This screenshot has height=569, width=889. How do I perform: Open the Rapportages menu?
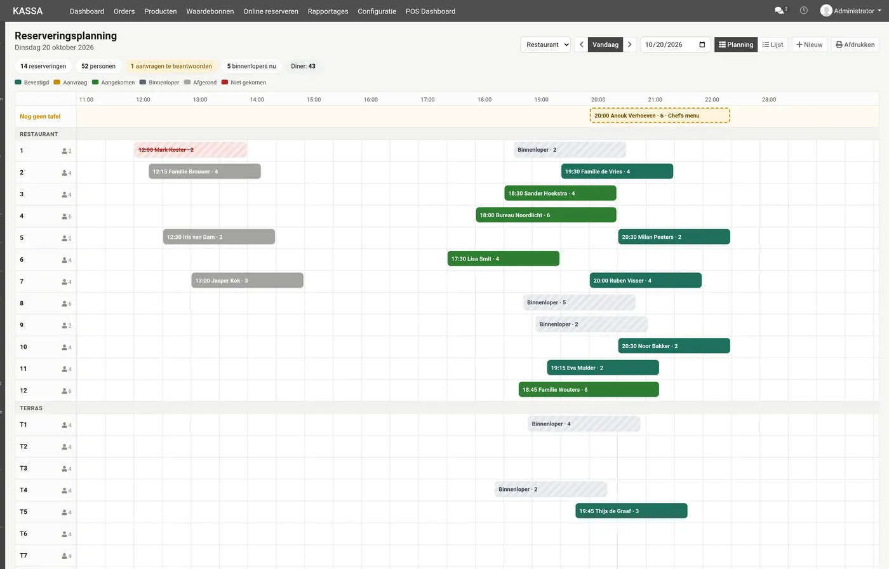pyautogui.click(x=328, y=11)
